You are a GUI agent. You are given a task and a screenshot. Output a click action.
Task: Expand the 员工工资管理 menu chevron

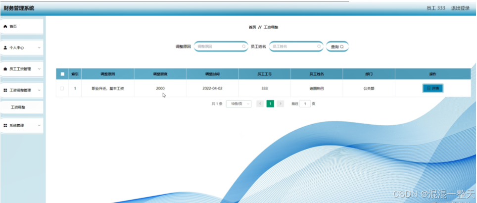(x=39, y=69)
